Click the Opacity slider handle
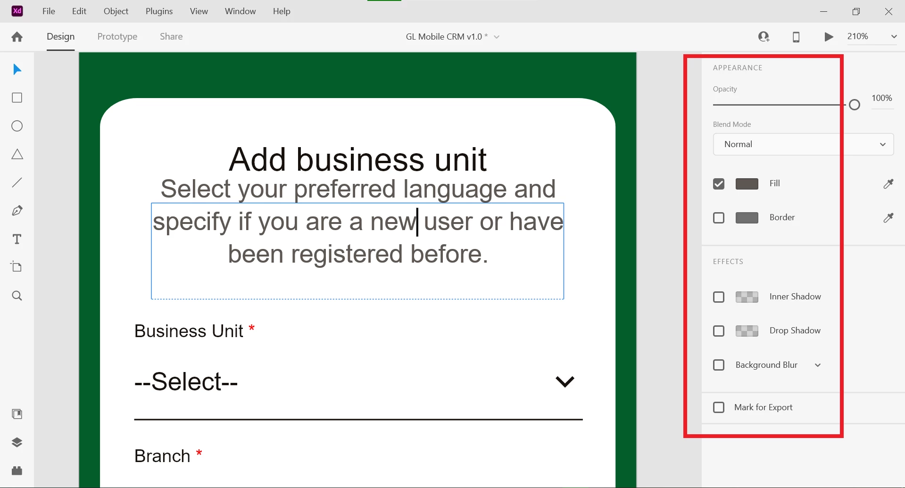 (x=855, y=105)
